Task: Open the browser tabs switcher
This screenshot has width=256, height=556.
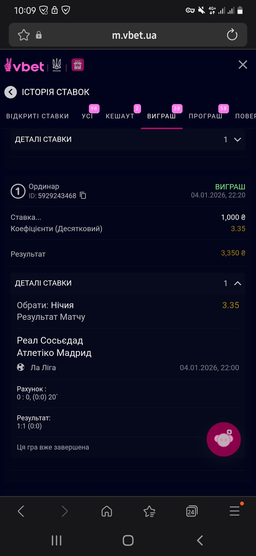Action: pyautogui.click(x=192, y=511)
